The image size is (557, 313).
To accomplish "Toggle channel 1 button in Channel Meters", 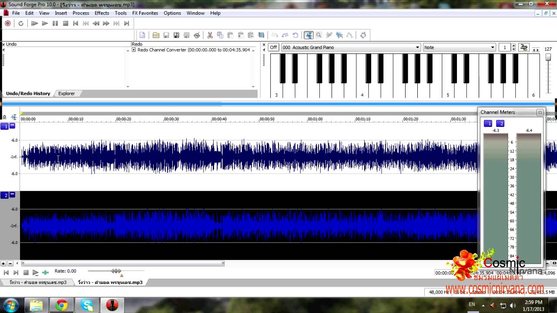I will point(488,123).
